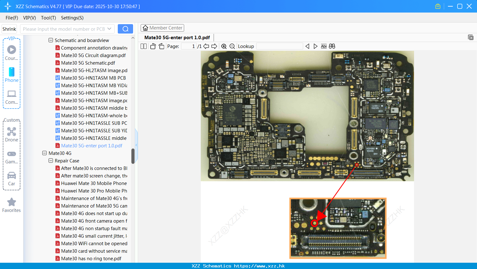Click the Shrink button

[9, 29]
